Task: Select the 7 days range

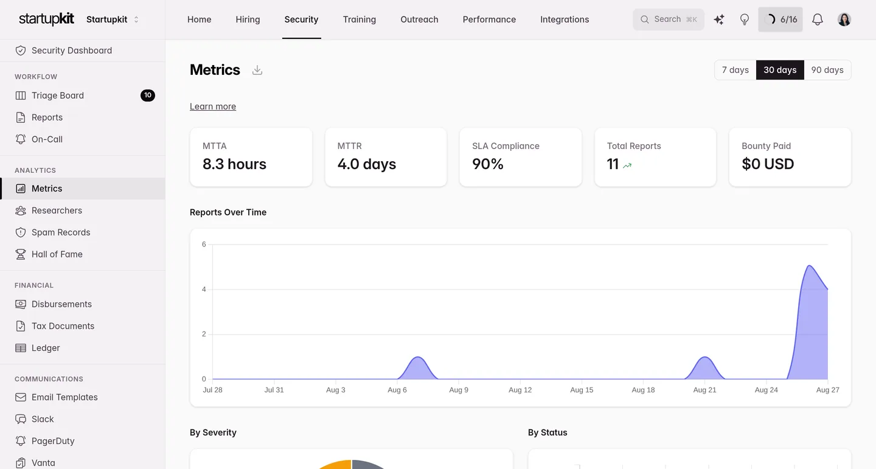Action: [x=735, y=70]
